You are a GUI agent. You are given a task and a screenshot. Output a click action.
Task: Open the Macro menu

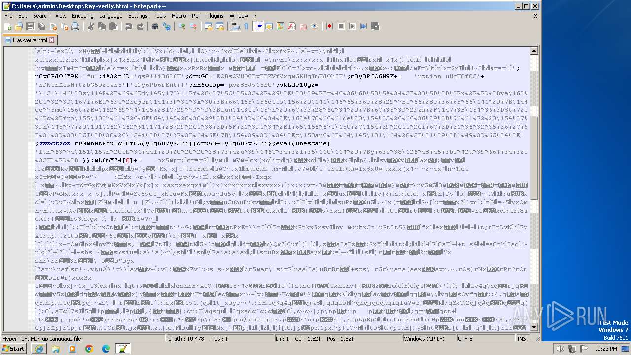coord(178,16)
